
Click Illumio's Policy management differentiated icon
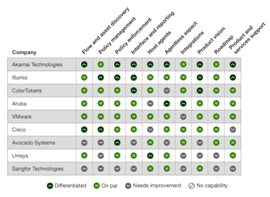[x=101, y=77]
